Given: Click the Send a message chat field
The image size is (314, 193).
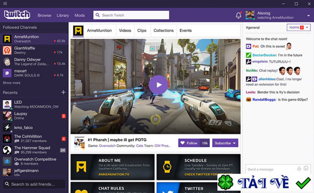Looking at the screenshot, I should tap(278, 169).
